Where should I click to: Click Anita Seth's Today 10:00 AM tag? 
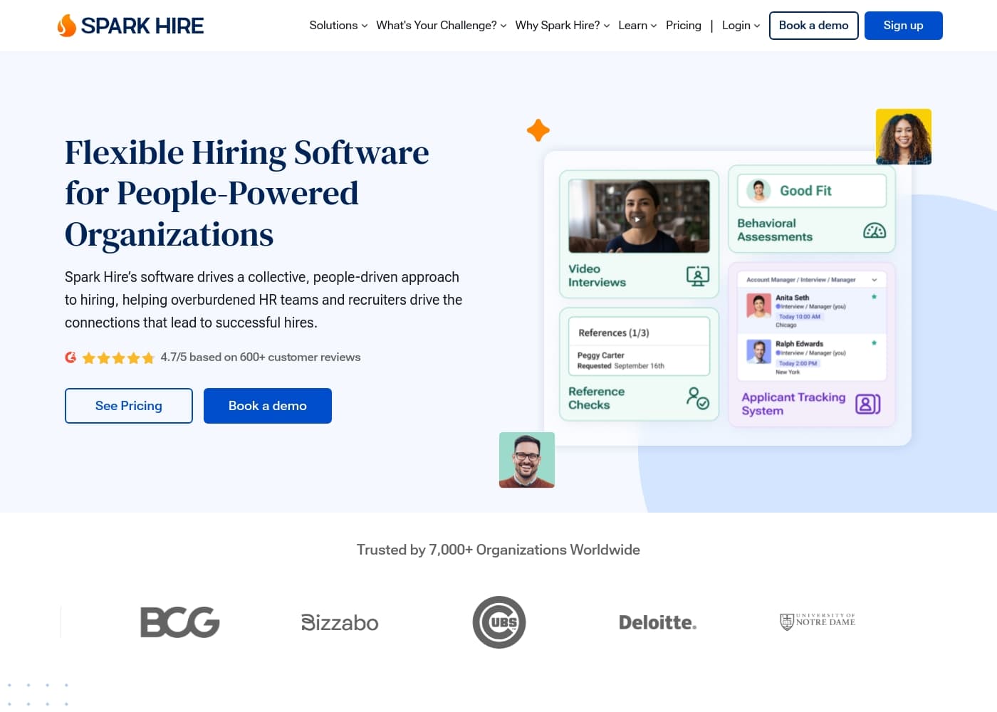(x=799, y=317)
